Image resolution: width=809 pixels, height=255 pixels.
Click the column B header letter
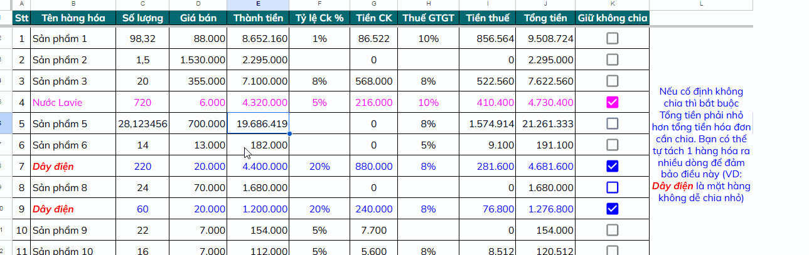(x=73, y=4)
